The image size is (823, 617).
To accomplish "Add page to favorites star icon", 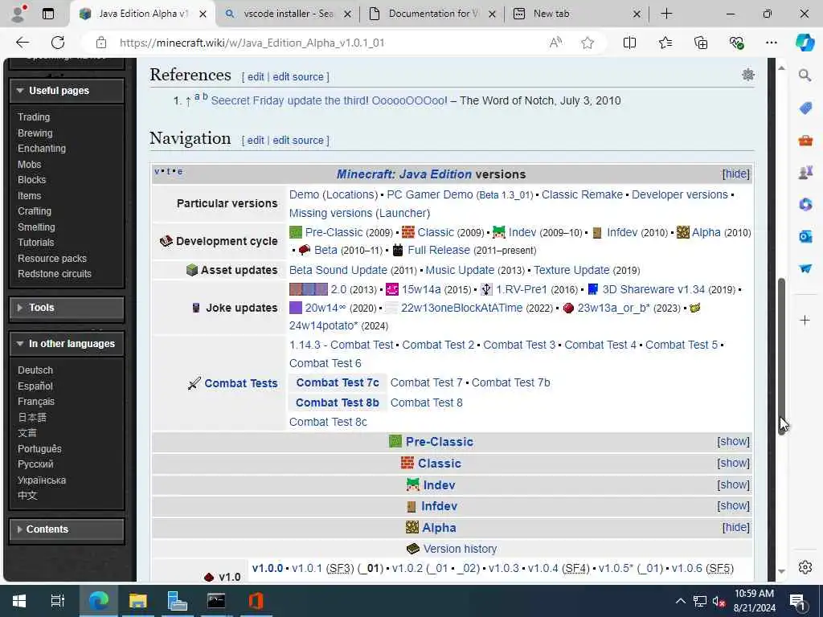I will click(588, 43).
